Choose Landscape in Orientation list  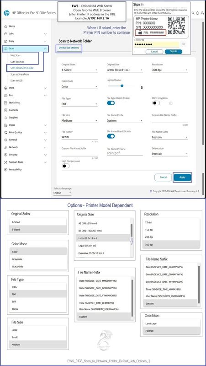coord(172,324)
